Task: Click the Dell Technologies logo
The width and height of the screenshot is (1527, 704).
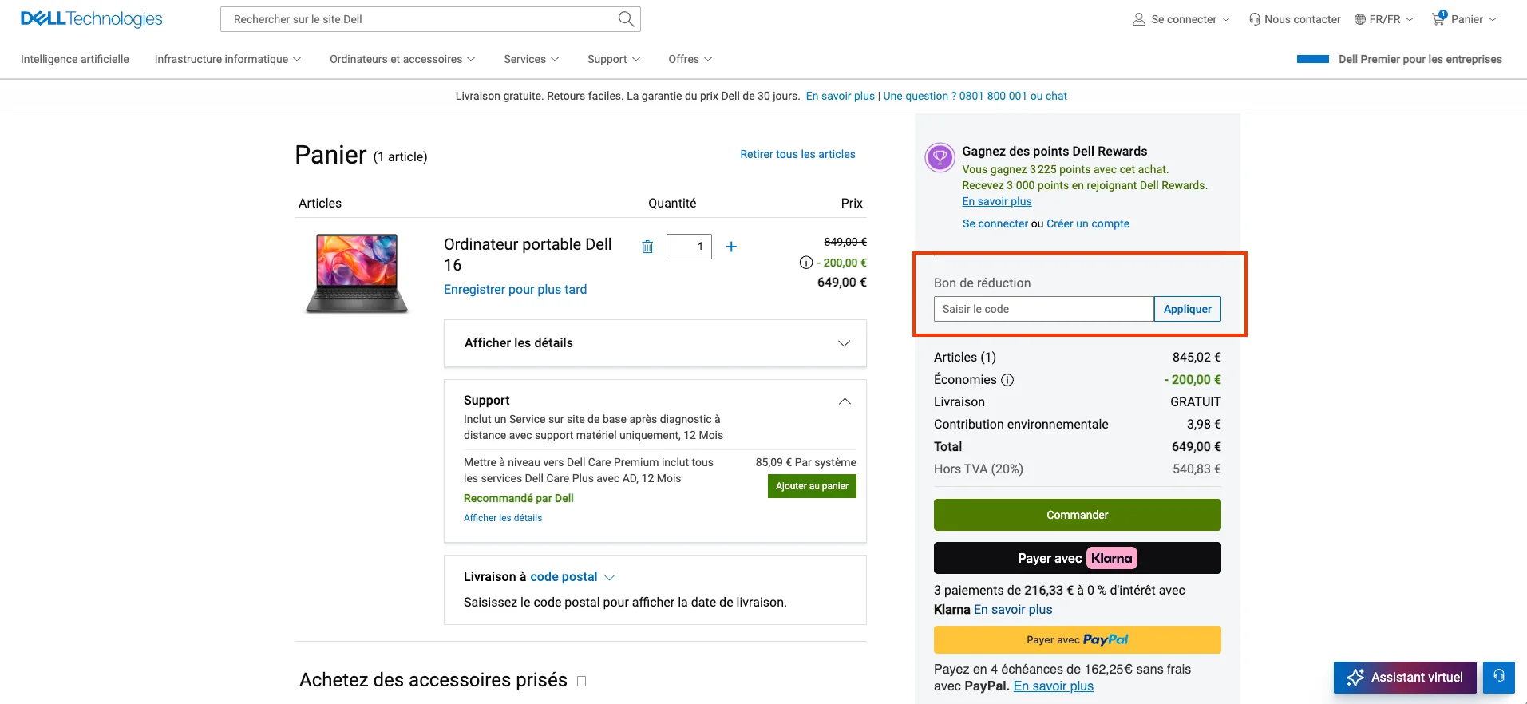Action: click(91, 19)
